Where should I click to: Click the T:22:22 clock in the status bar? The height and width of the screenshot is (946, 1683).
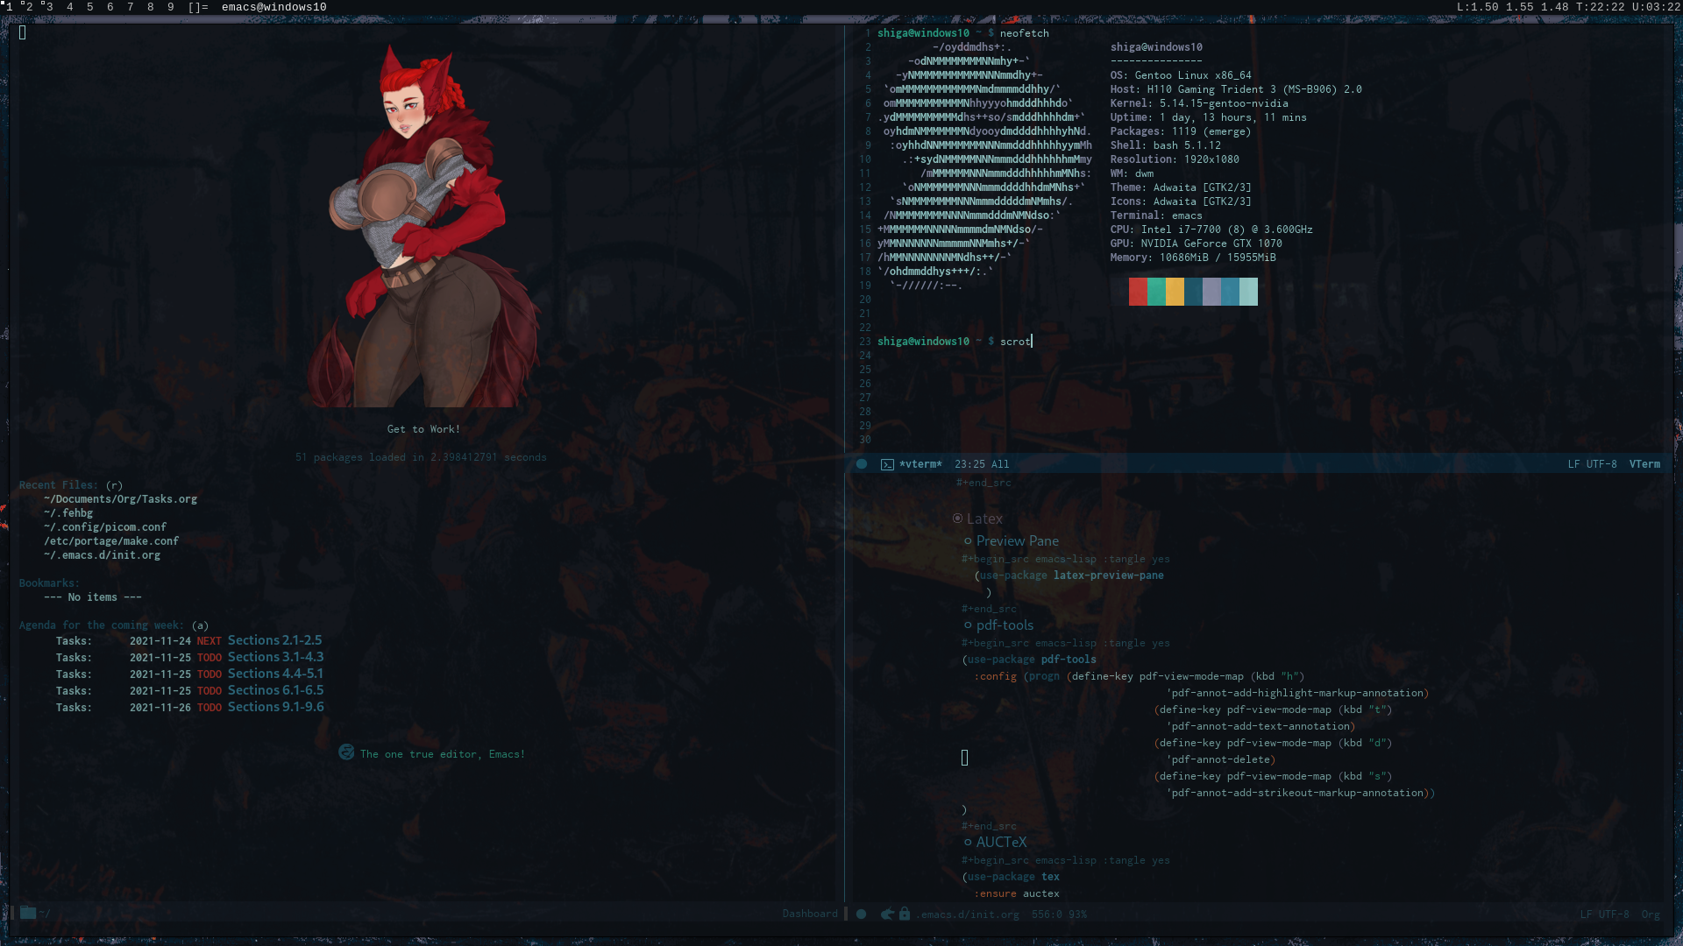(x=1600, y=7)
